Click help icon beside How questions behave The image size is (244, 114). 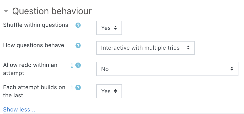tap(78, 45)
